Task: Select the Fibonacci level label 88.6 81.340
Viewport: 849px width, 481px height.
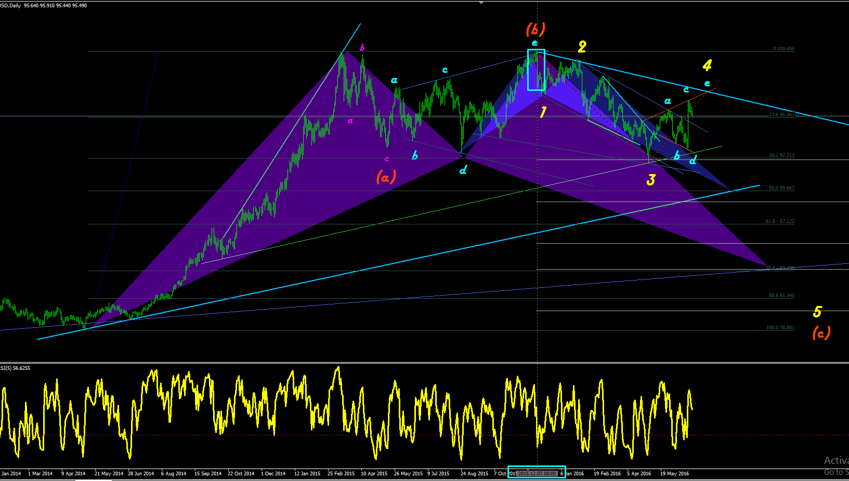Action: (x=781, y=296)
